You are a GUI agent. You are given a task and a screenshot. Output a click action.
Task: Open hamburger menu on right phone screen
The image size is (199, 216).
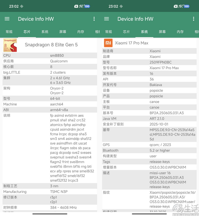[106, 19]
